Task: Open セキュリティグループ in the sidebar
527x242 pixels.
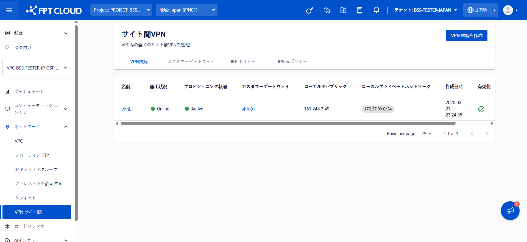Action: (x=37, y=169)
